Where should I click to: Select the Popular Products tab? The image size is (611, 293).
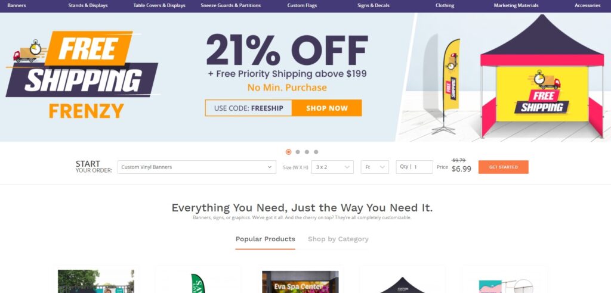[x=266, y=239]
